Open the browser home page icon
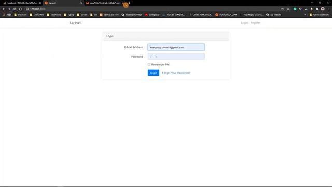The height and width of the screenshot is (187, 332). (20, 9)
